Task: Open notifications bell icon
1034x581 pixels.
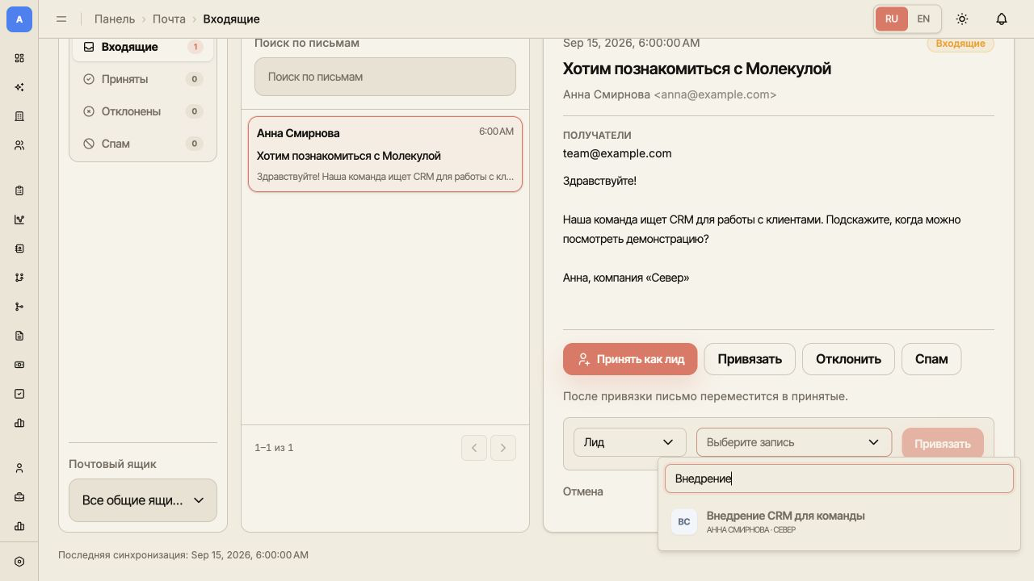Action: click(x=1002, y=19)
